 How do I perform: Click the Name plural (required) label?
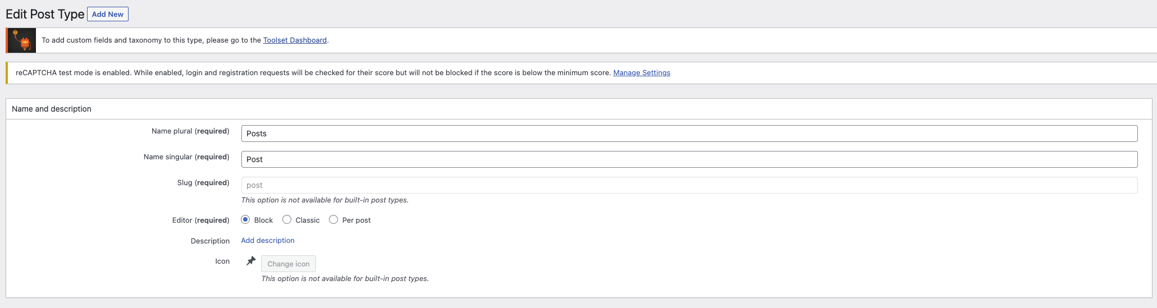pyautogui.click(x=190, y=131)
